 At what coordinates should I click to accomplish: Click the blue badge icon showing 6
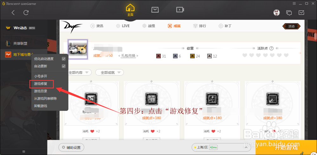[176, 56]
